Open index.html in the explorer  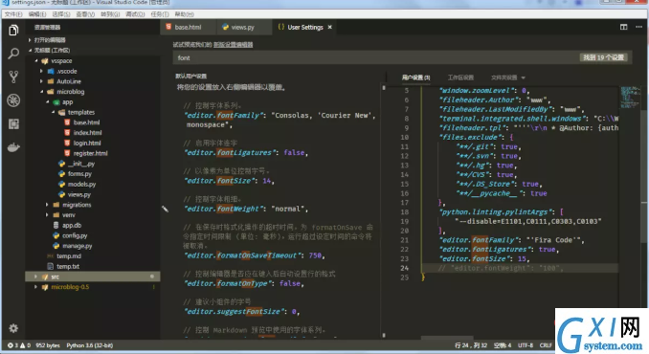point(87,133)
